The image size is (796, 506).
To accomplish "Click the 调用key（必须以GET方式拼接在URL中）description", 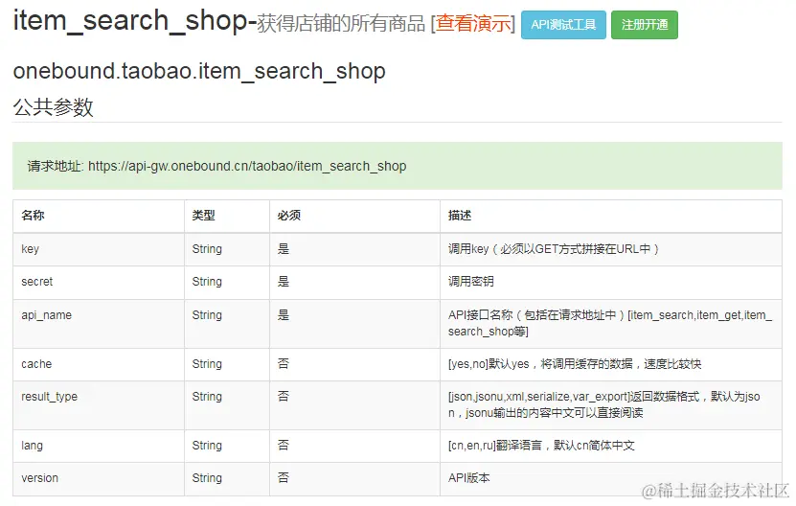I will click(x=554, y=249).
